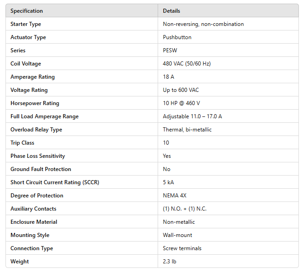Click the PESW series value
303x272 pixels.
pyautogui.click(x=170, y=50)
